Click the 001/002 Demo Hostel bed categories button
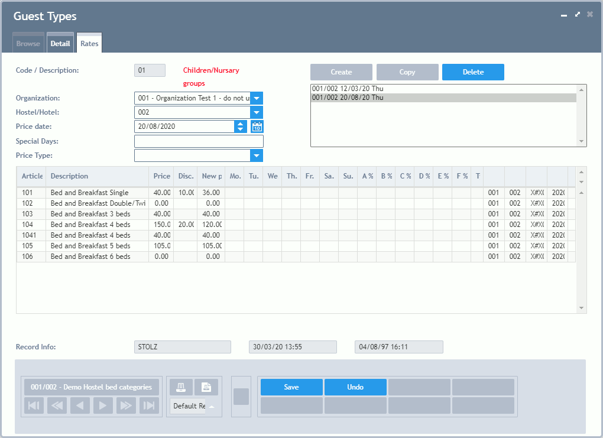 [92, 387]
